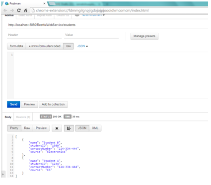Close the Postman browser tab
The width and height of the screenshot is (211, 185).
[x=44, y=3]
